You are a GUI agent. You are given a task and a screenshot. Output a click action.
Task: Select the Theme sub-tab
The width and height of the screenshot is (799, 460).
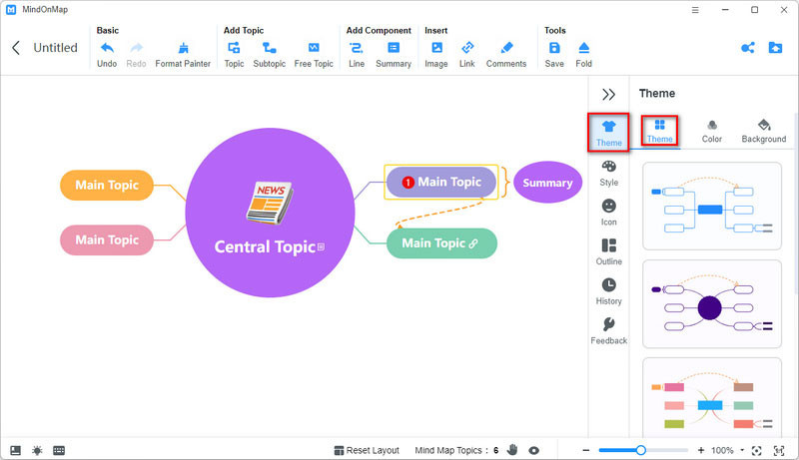[x=660, y=131]
